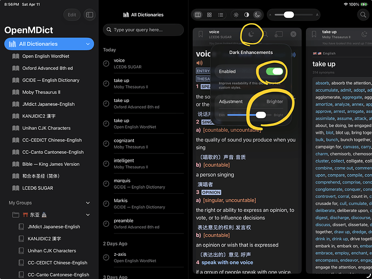Click the small A font size icon
Image resolution: width=372 pixels, height=279 pixels.
270,15
